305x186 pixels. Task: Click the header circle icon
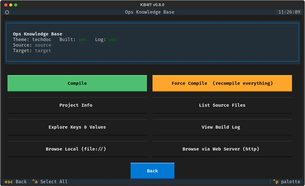7,12
